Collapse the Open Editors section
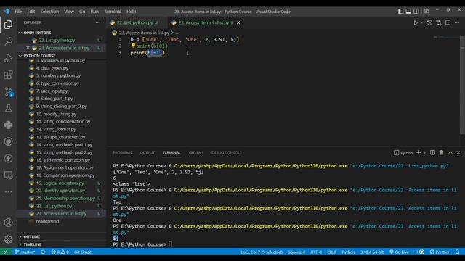Viewport: 465px width, 261px height. (20, 33)
